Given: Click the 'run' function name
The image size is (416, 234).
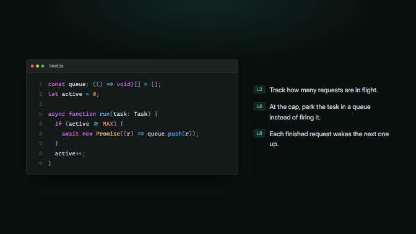Looking at the screenshot, I should point(105,114).
